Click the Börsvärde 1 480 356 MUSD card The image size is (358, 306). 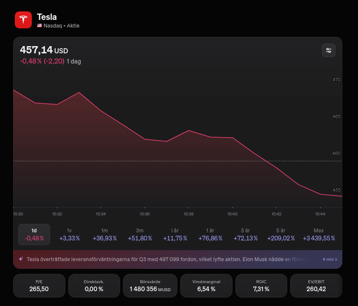pyautogui.click(x=150, y=286)
